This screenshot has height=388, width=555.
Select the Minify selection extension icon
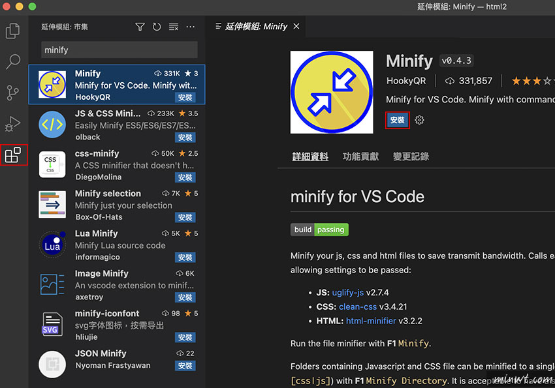[x=52, y=204]
